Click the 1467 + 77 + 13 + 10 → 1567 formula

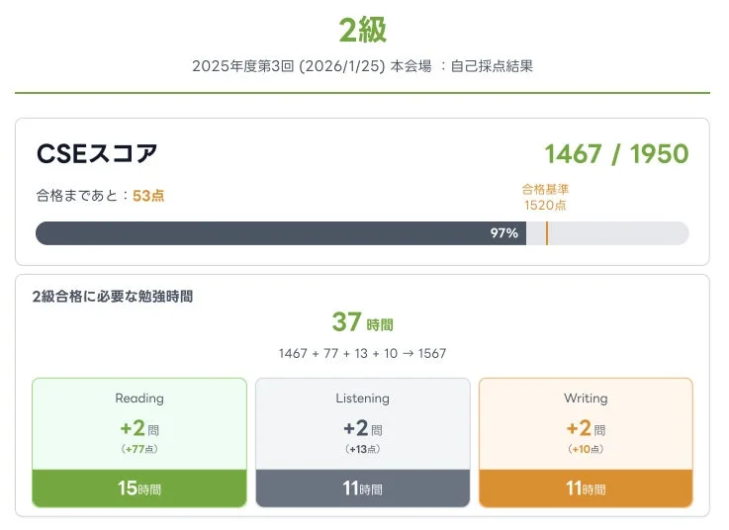coord(362,353)
